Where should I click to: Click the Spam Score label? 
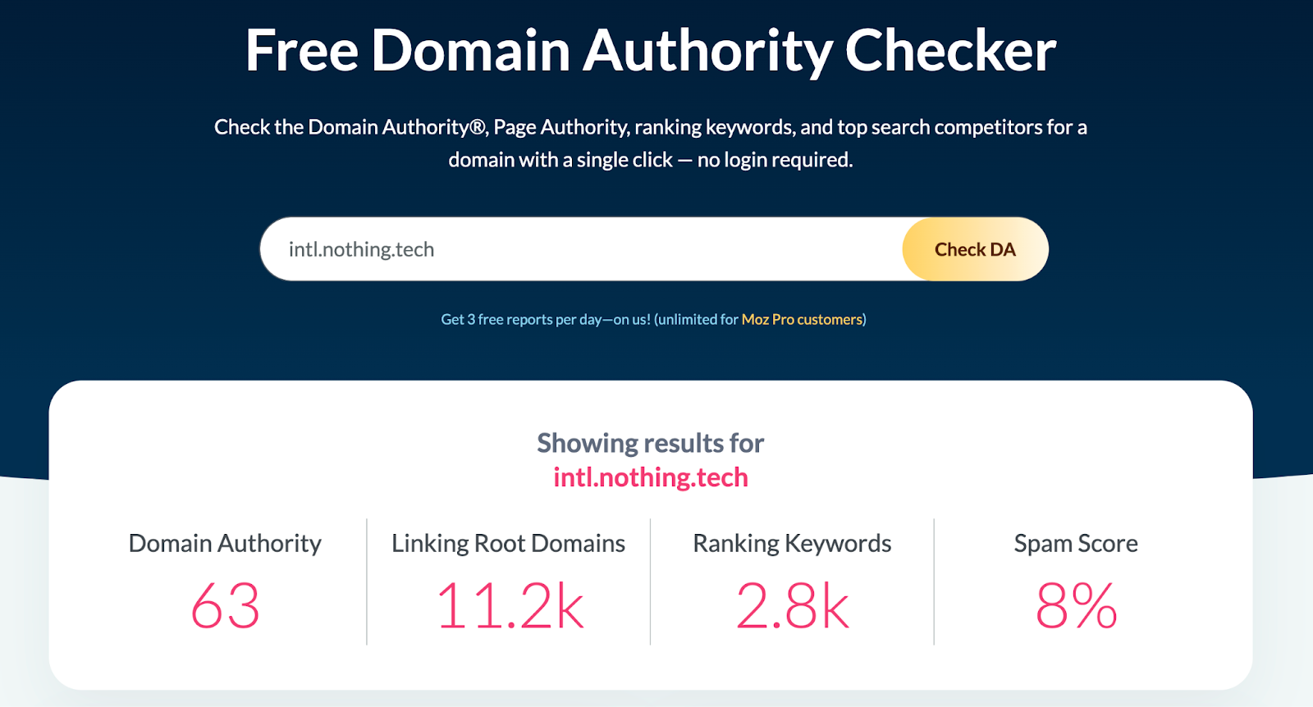pos(1075,543)
